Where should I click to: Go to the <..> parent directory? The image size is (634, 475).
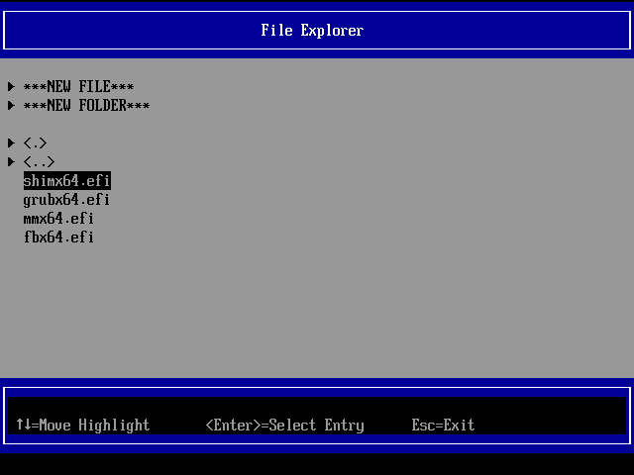tap(39, 162)
